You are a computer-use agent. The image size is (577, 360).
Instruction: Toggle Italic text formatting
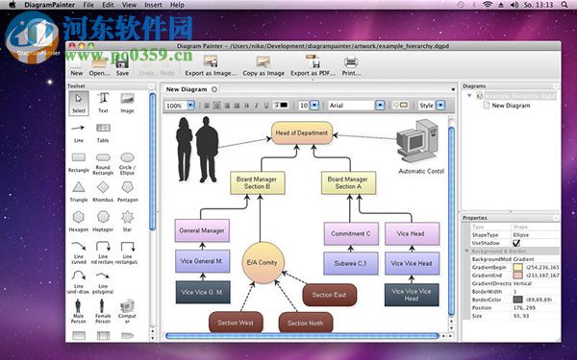256,106
